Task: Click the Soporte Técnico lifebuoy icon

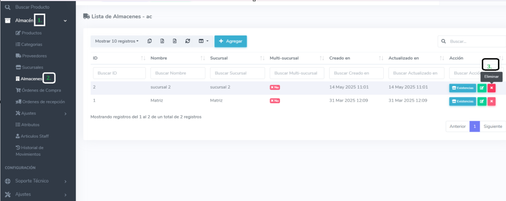Action: [x=7, y=181]
